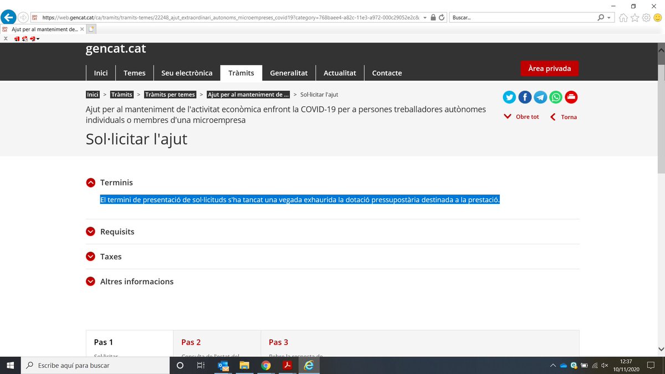Image resolution: width=665 pixels, height=374 pixels.
Task: Click the smiley feedback icon
Action: tap(657, 18)
